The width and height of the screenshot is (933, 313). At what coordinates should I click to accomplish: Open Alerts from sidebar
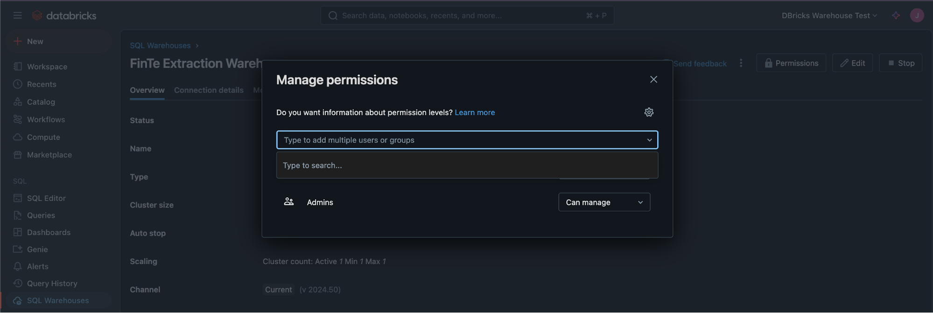coord(38,267)
